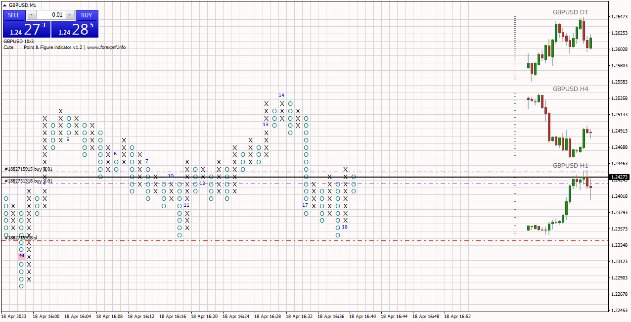This screenshot has width=631, height=322.
Task: Click price scale value 1.25803
Action: (x=620, y=66)
